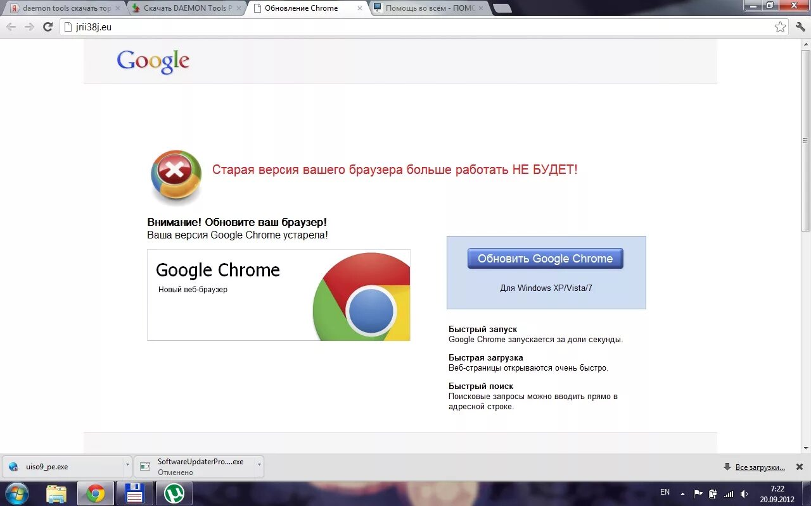
Task: Click the volume speaker tray icon
Action: pos(744,493)
